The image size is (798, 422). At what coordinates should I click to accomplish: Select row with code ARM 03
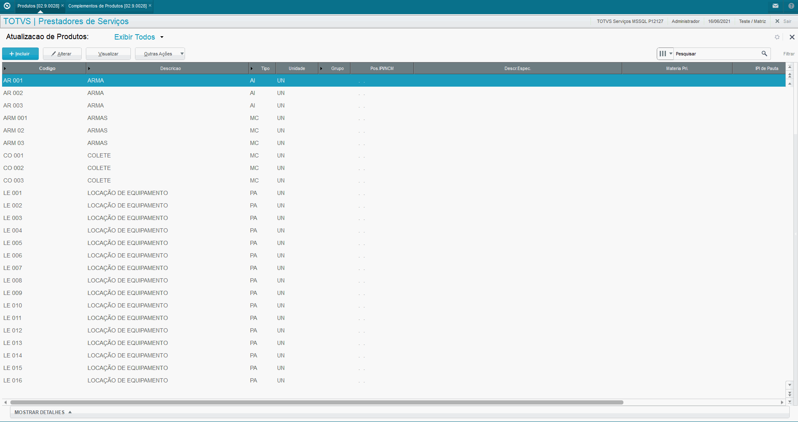pyautogui.click(x=394, y=143)
